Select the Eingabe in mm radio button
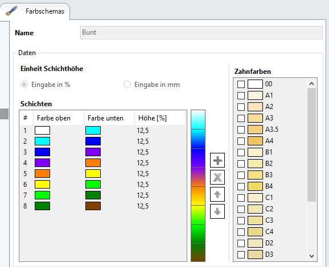The width and height of the screenshot is (329, 267). tap(127, 85)
